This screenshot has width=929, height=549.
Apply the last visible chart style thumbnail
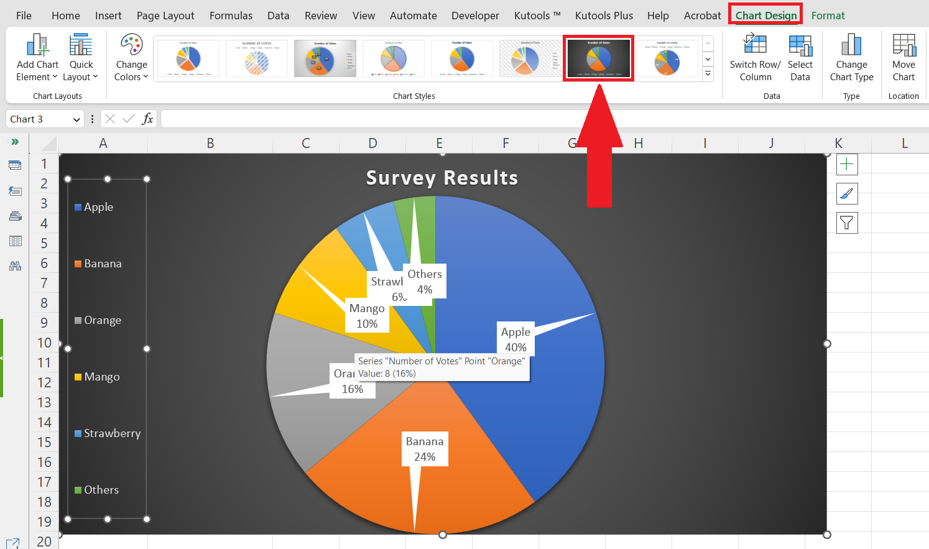667,58
